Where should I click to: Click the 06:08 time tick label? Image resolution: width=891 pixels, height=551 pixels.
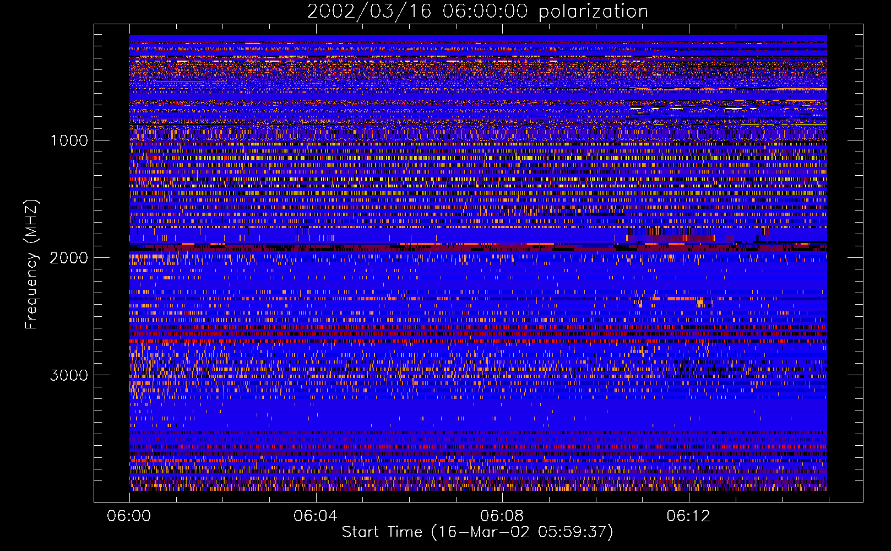coord(502,516)
